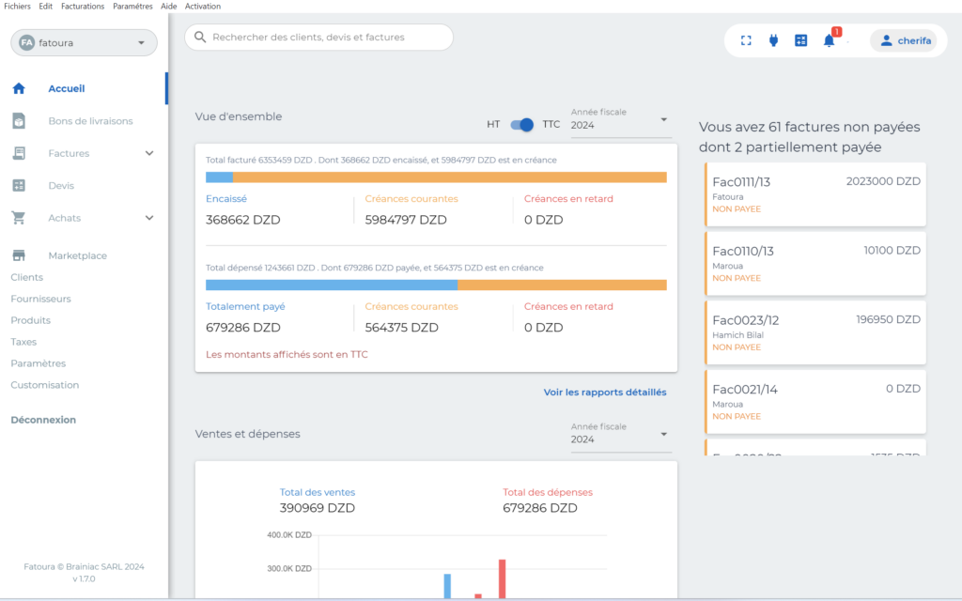Screen dimensions: 962x601
Task: Expand the Factures submenu chevron
Action: tap(149, 153)
